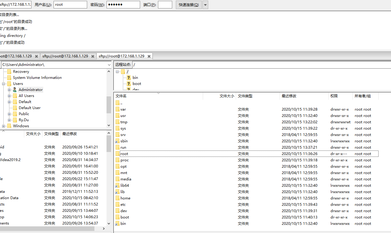
Task: Close the second sftp connection tab
Action: pyautogui.click(x=93, y=56)
